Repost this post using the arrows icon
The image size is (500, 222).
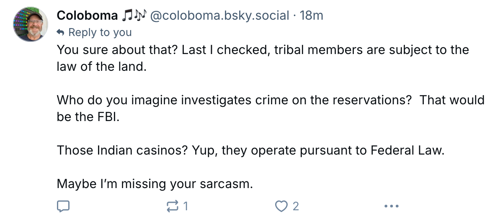172,206
